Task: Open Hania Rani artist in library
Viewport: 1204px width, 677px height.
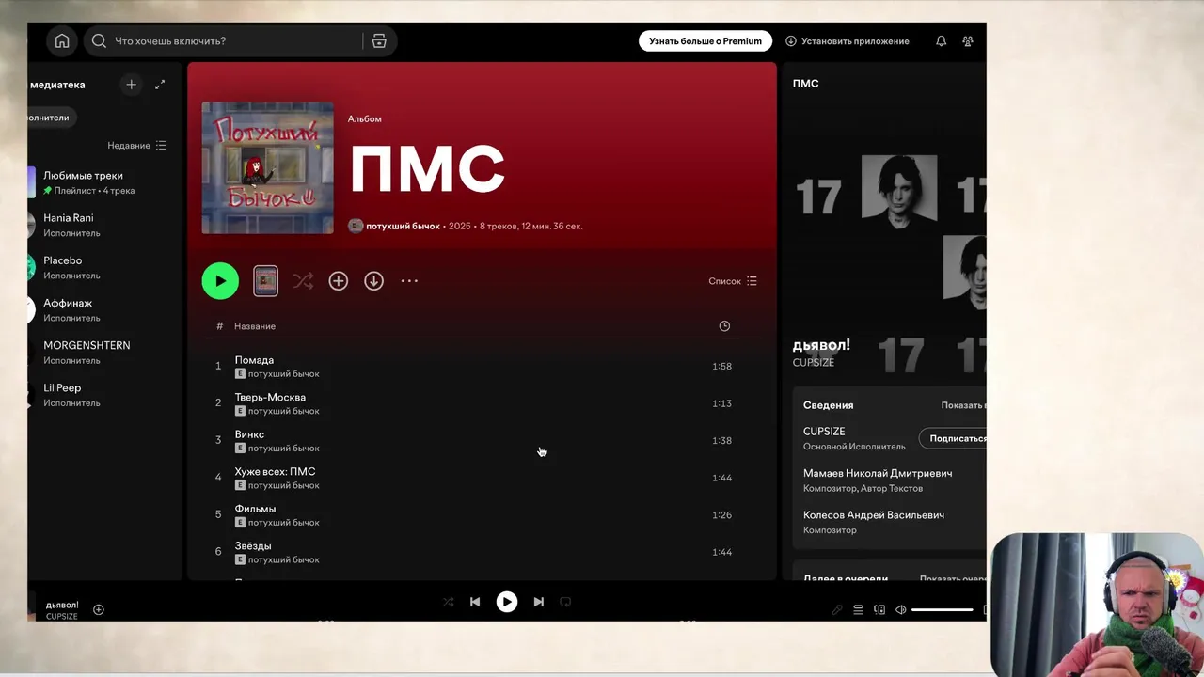Action: pyautogui.click(x=103, y=225)
